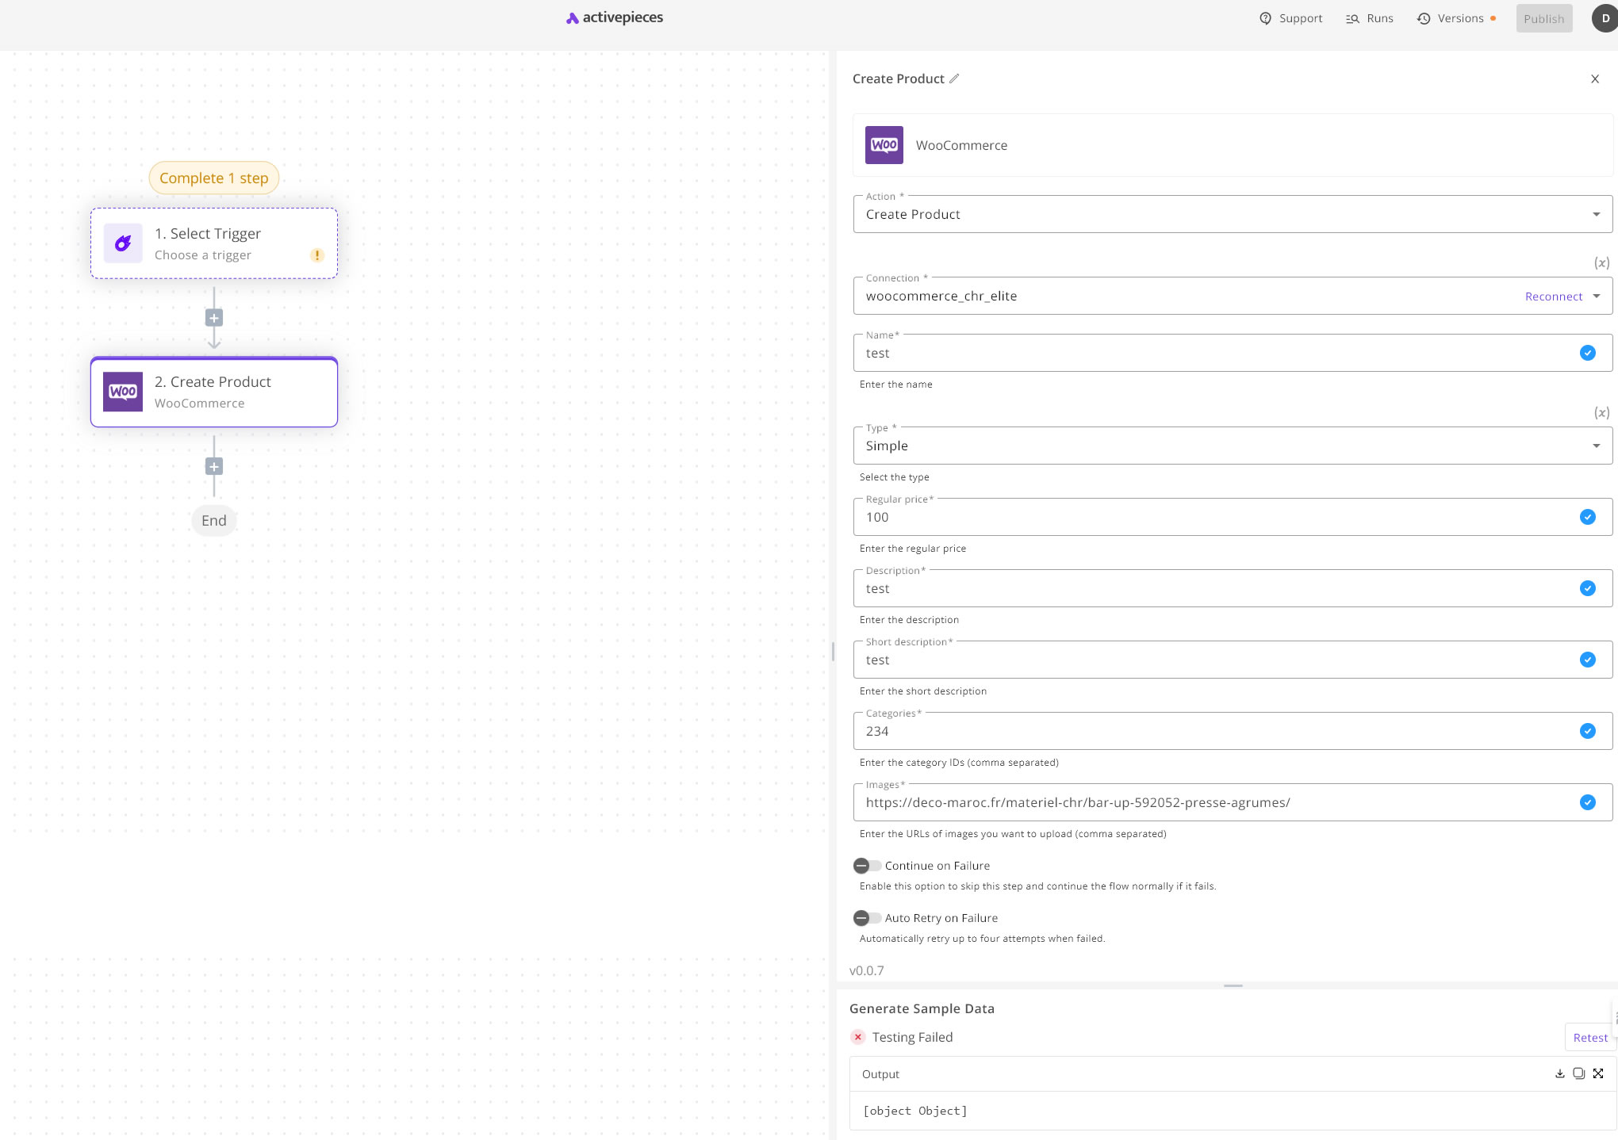Click the WooCommerce logo in panel header
This screenshot has width=1618, height=1140.
click(884, 145)
